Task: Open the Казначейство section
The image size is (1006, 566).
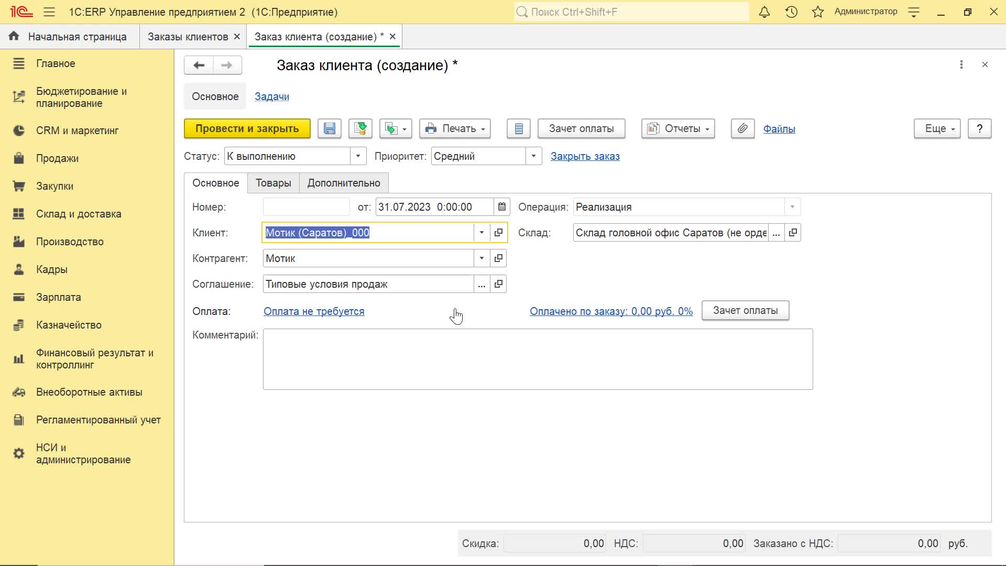Action: (69, 325)
